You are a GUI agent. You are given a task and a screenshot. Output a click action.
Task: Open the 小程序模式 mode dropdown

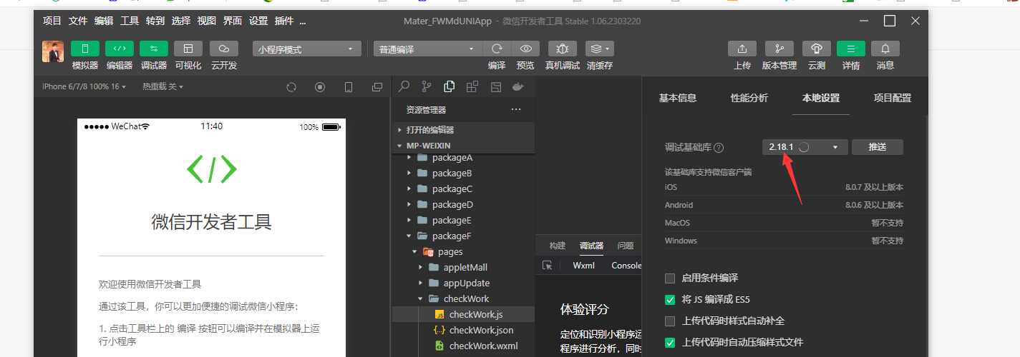click(x=307, y=49)
